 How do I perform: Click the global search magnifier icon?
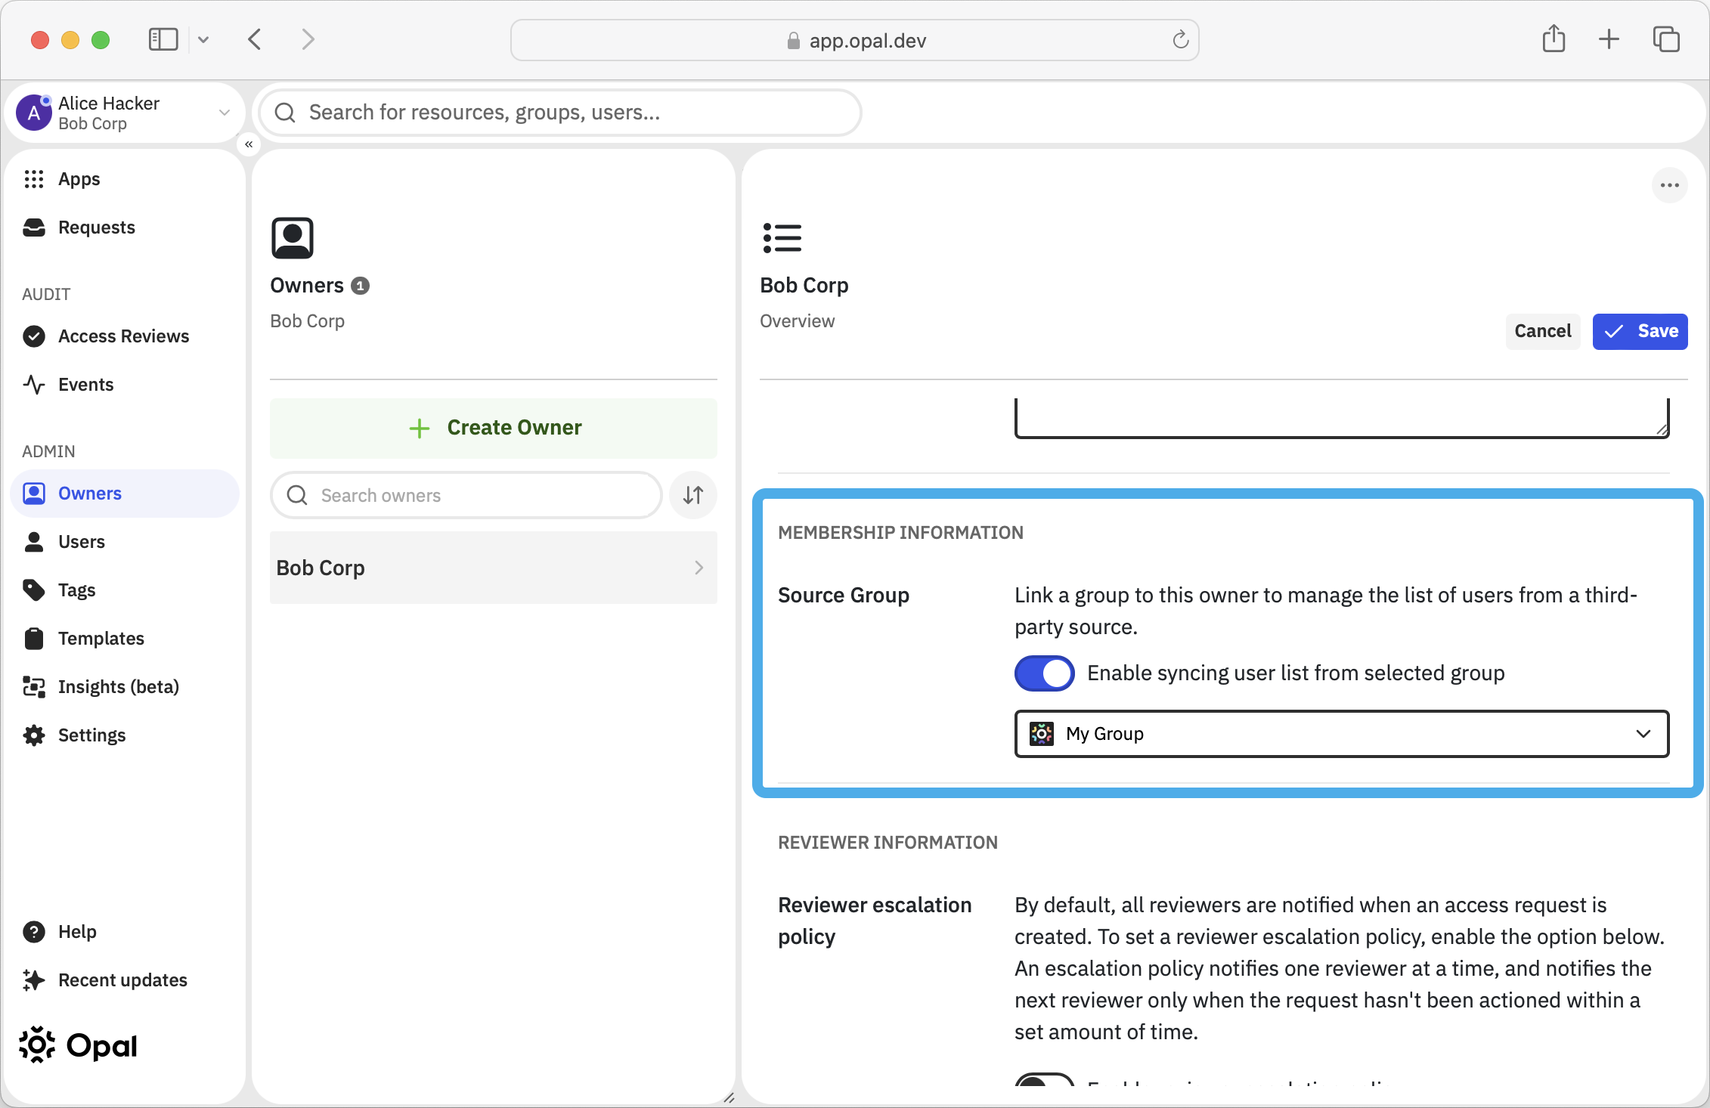click(285, 113)
